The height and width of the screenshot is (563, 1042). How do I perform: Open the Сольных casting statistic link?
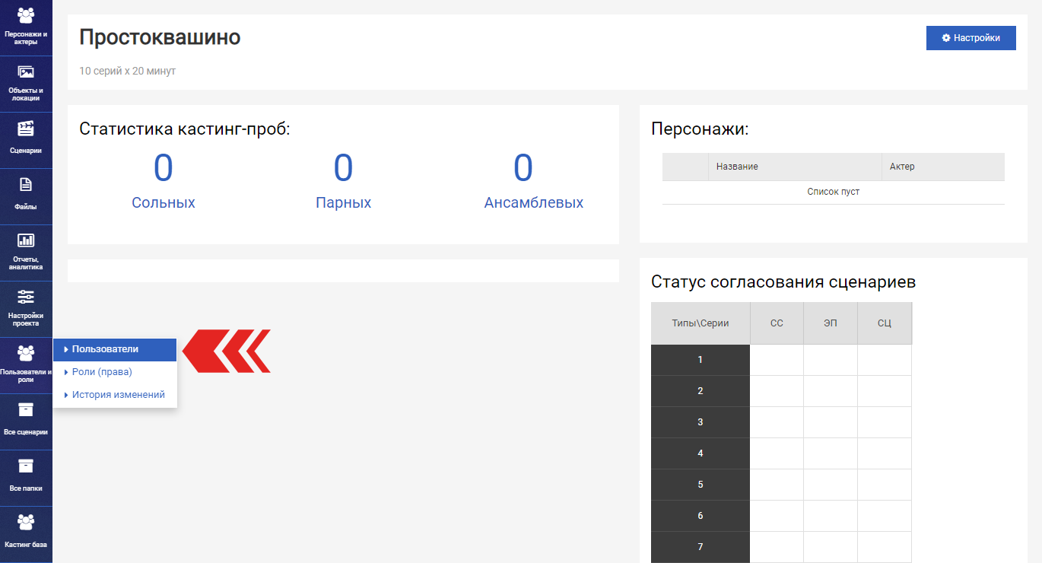[x=164, y=202]
